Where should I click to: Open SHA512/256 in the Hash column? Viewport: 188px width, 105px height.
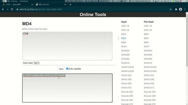pos(127,71)
